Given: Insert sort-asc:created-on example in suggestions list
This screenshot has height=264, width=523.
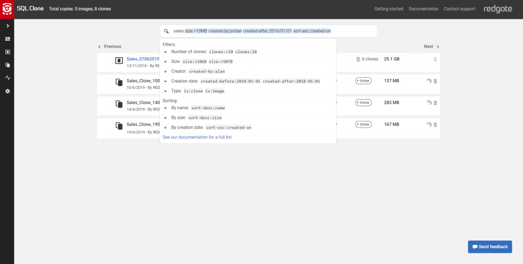Looking at the screenshot, I should [228, 127].
